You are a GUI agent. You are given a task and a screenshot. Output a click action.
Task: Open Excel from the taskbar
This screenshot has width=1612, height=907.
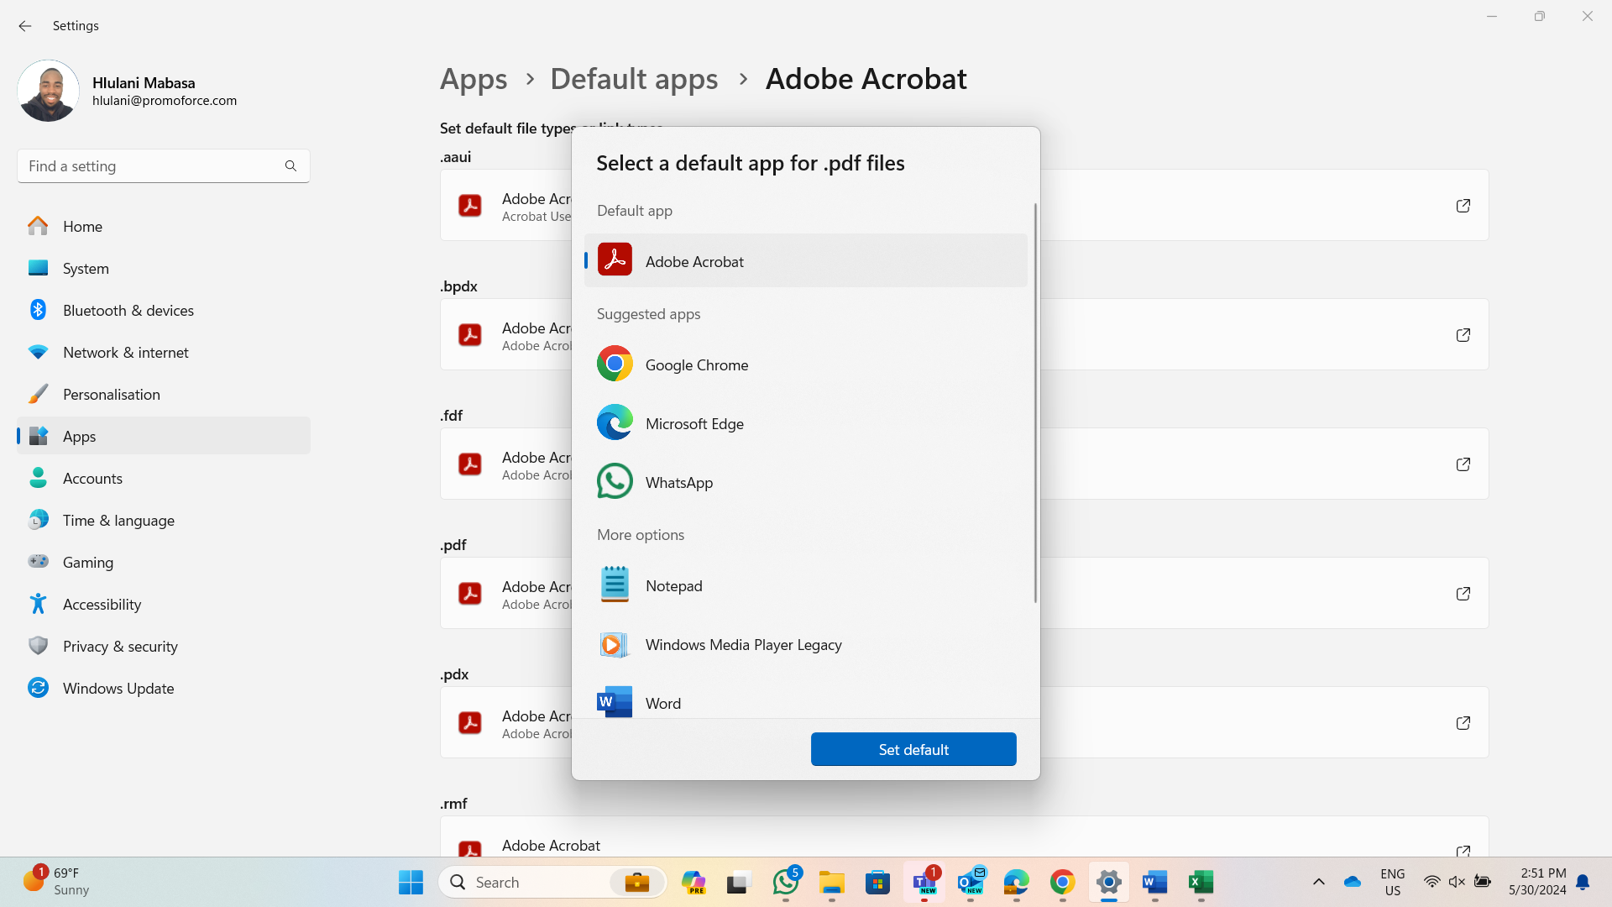(1201, 882)
